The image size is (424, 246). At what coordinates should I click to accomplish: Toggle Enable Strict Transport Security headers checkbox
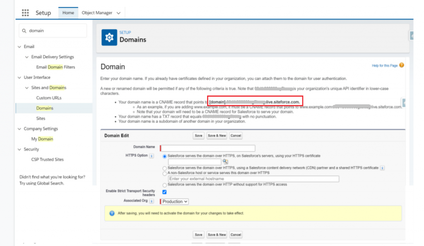[165, 192]
